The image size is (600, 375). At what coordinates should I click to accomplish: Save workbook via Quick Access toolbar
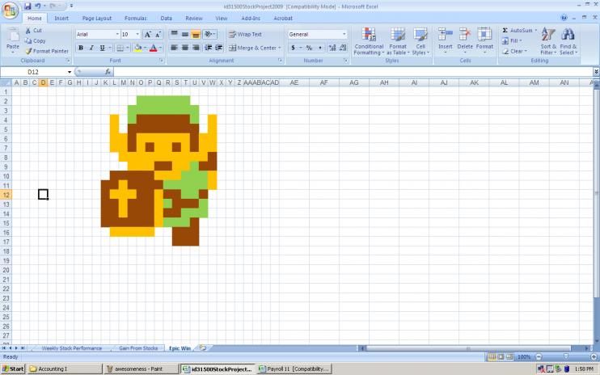[x=27, y=6]
